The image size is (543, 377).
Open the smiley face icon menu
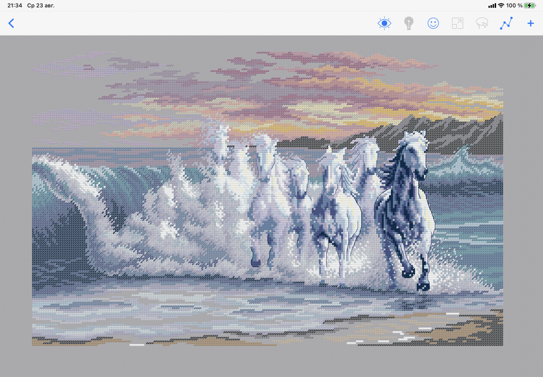pyautogui.click(x=433, y=23)
